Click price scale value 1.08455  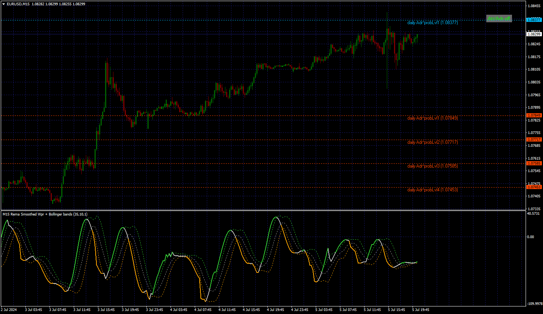coord(535,6)
